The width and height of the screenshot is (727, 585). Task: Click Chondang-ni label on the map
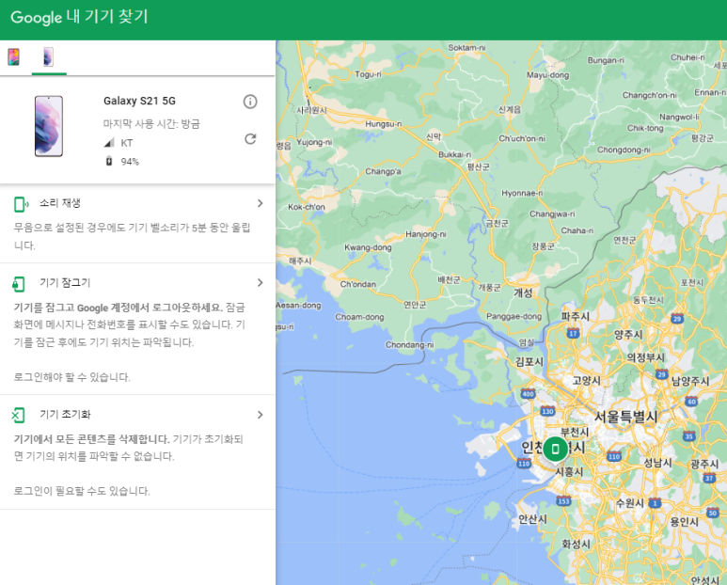[x=409, y=345]
